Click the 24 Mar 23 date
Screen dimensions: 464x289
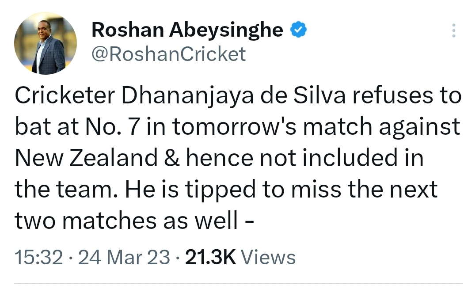click(124, 257)
